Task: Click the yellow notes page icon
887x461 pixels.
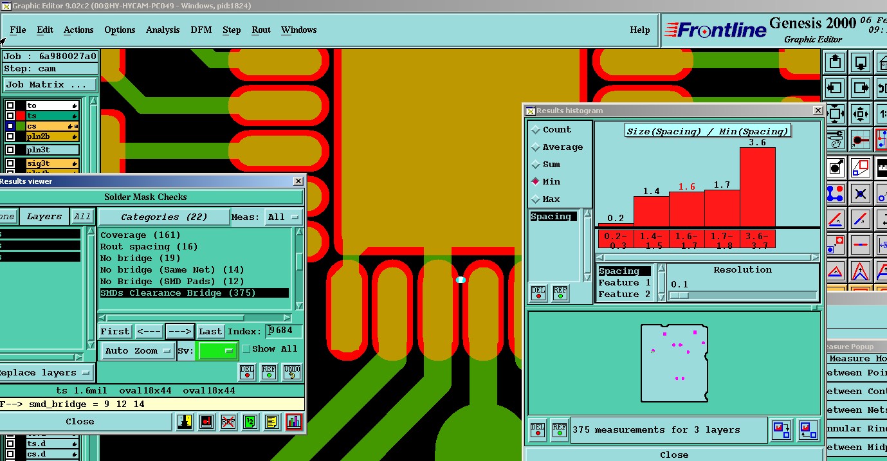Action: click(x=271, y=422)
